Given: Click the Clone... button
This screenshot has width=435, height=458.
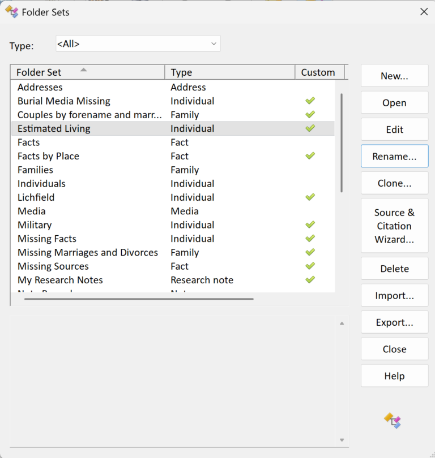Looking at the screenshot, I should click(x=394, y=183).
